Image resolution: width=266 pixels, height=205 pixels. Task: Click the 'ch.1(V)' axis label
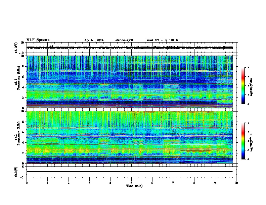point(16,48)
